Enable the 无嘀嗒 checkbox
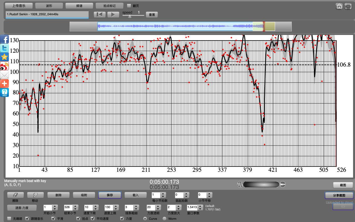 [x=9, y=219]
